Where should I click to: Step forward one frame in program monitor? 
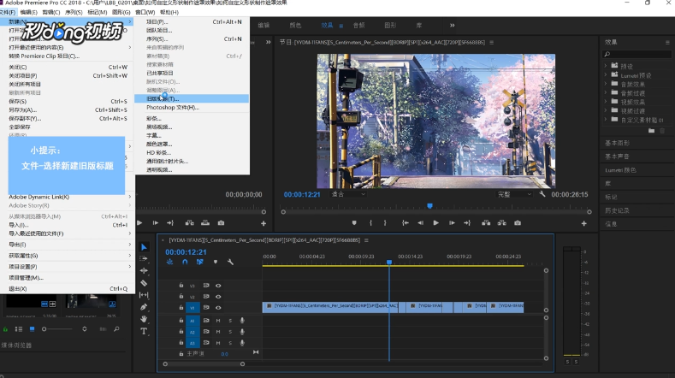click(x=452, y=222)
